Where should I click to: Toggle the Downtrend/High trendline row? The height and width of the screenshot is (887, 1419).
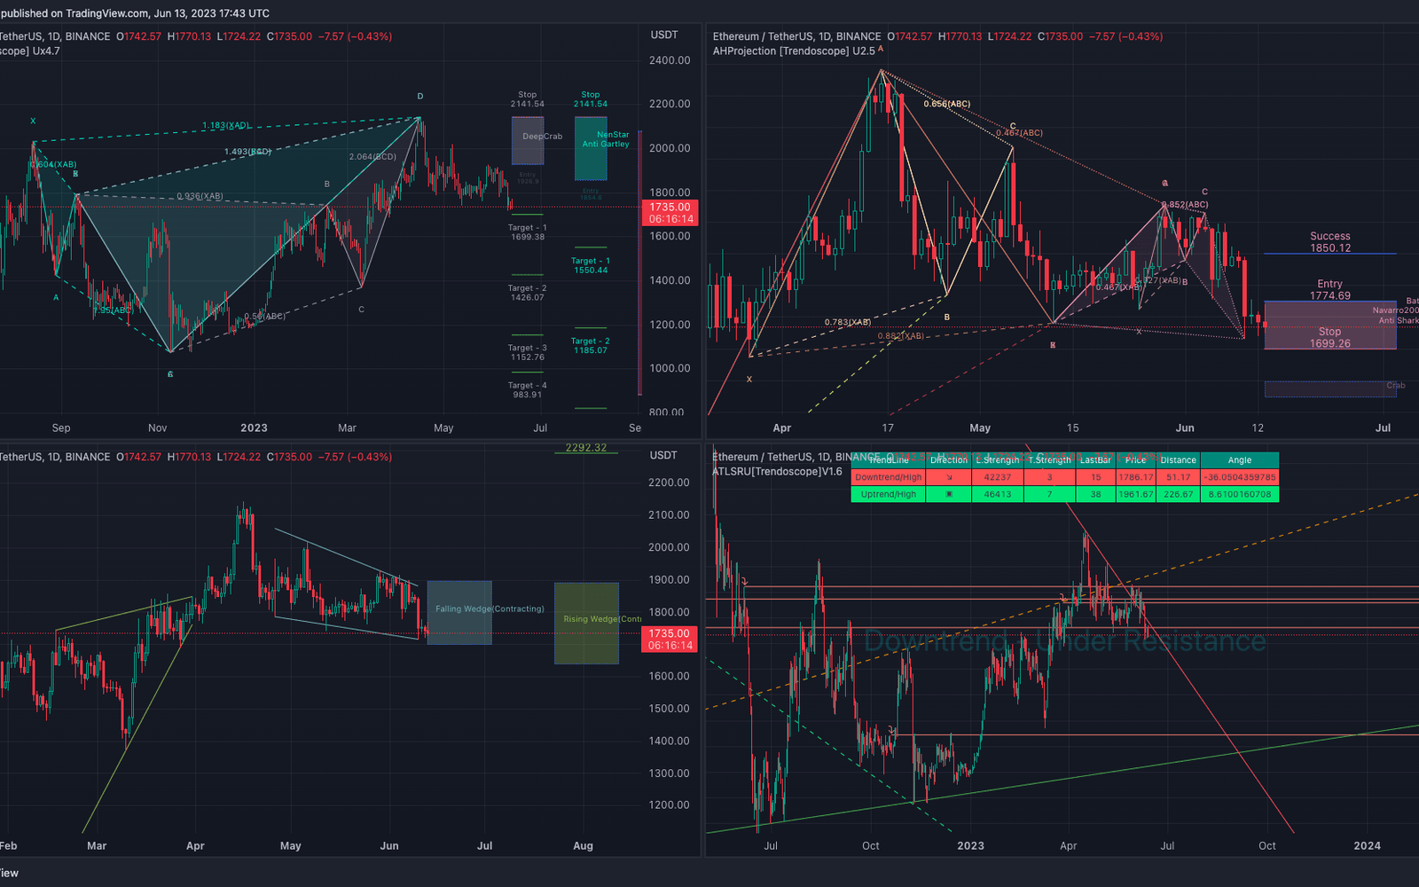(887, 477)
